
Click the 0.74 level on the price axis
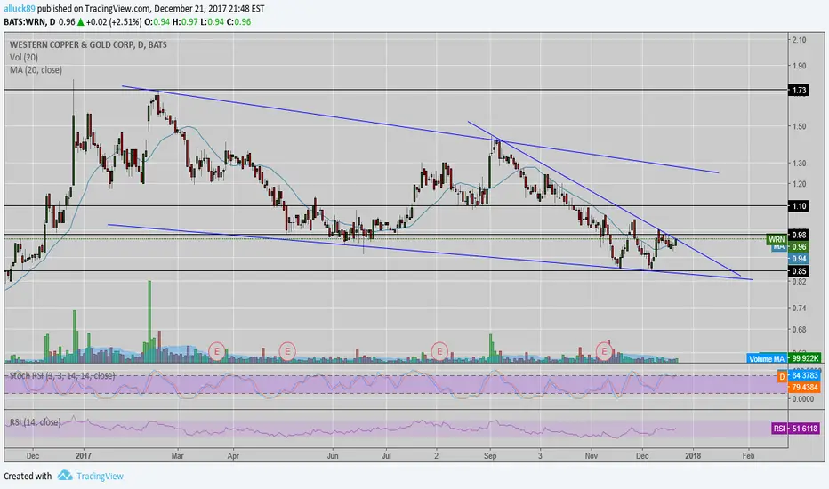pyautogui.click(x=799, y=309)
